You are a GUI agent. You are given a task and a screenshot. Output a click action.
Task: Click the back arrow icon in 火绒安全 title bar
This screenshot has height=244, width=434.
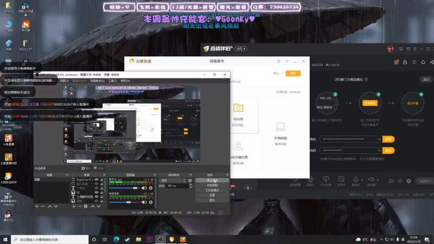click(279, 61)
